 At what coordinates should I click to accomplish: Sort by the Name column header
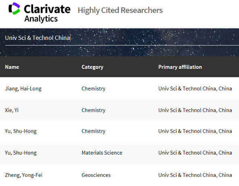[x=12, y=67]
